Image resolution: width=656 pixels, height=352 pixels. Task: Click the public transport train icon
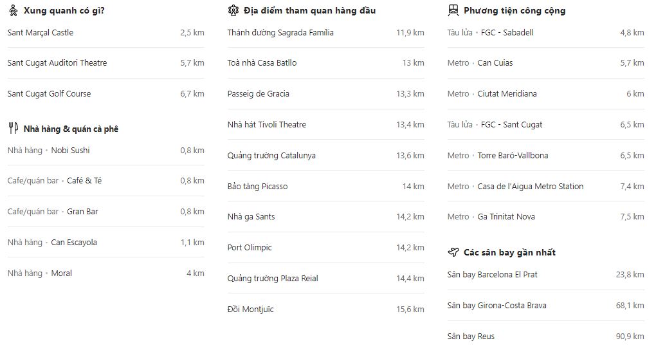[453, 10]
